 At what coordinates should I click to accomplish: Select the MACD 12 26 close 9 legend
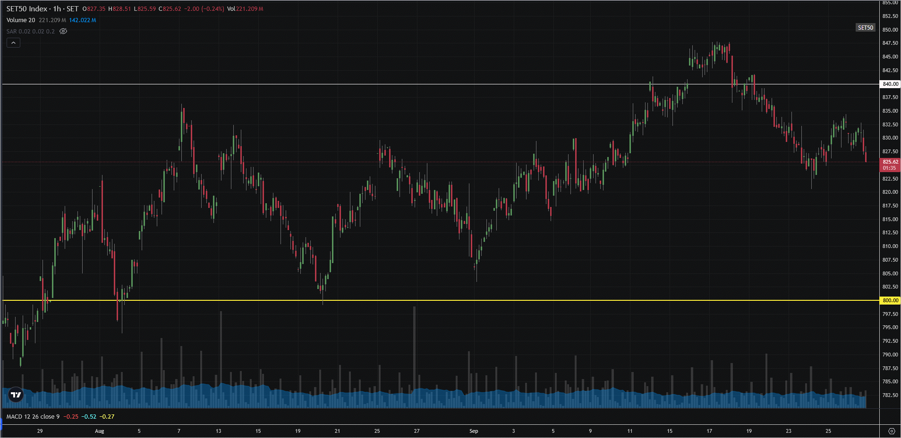(x=33, y=417)
